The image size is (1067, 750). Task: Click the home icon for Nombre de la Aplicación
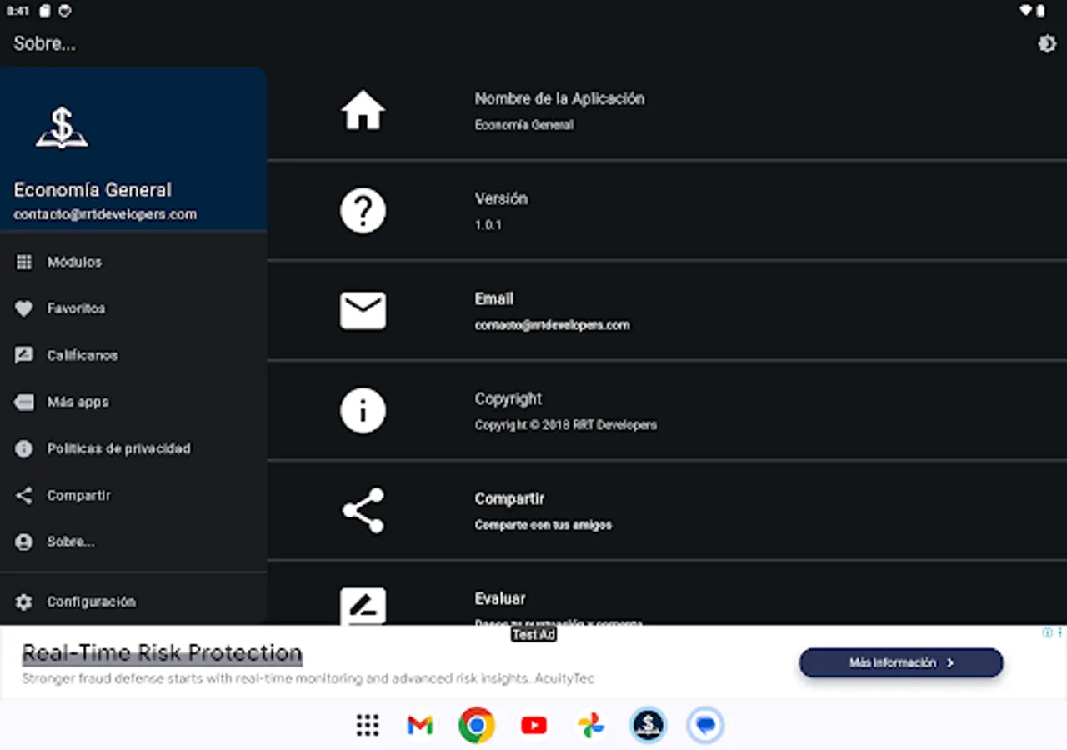tap(363, 109)
